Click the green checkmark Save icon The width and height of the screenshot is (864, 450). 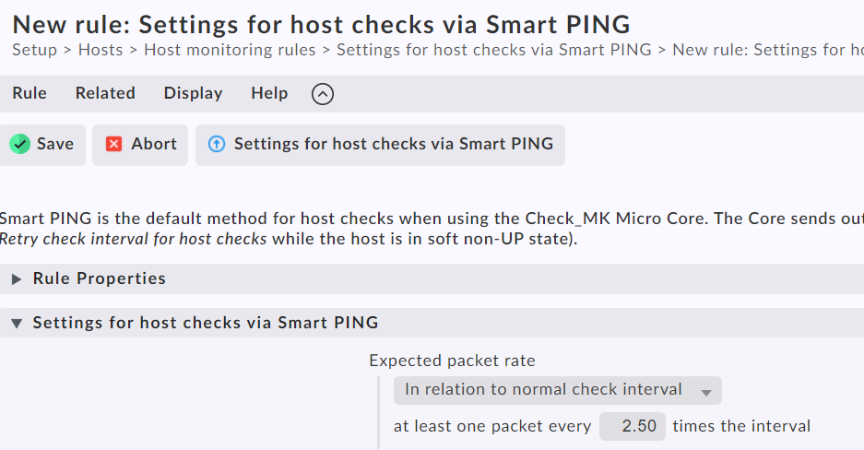click(x=19, y=144)
